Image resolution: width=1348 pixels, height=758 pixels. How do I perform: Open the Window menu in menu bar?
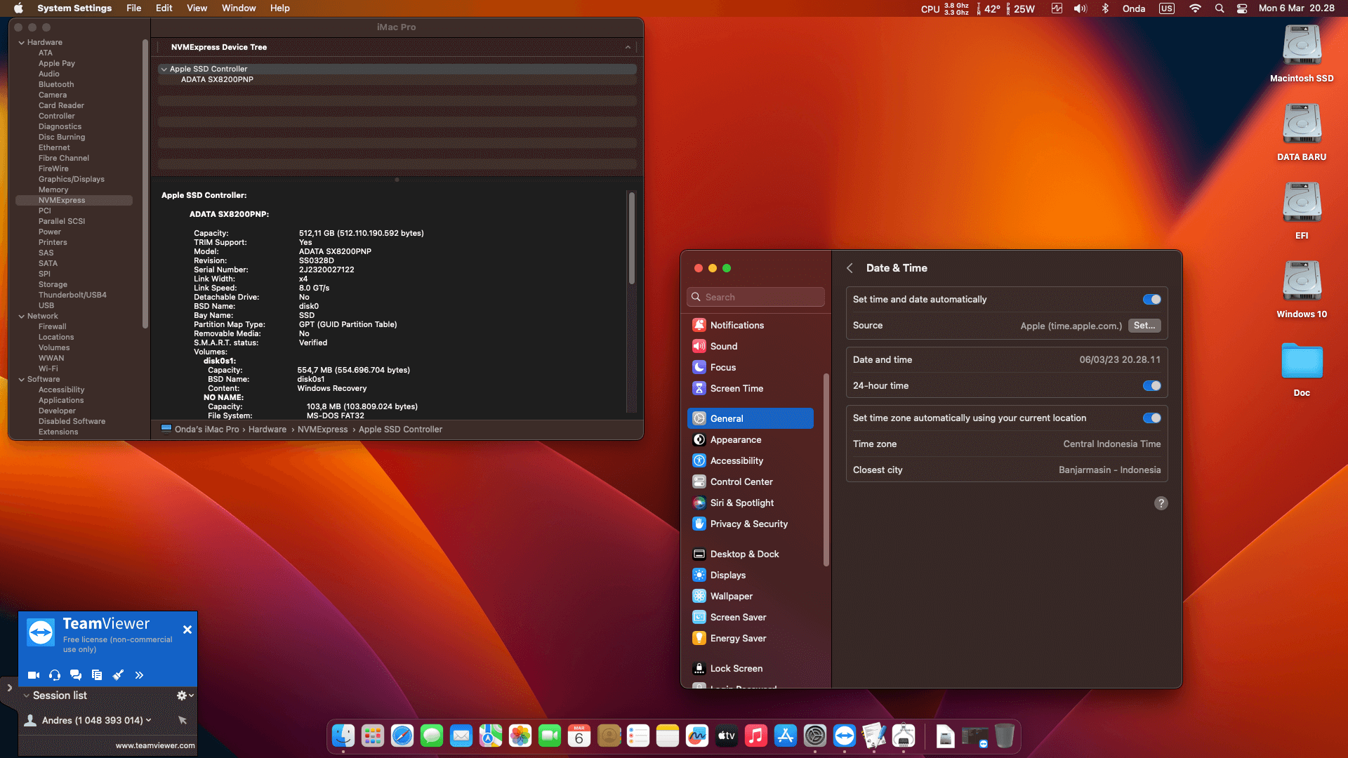(239, 8)
